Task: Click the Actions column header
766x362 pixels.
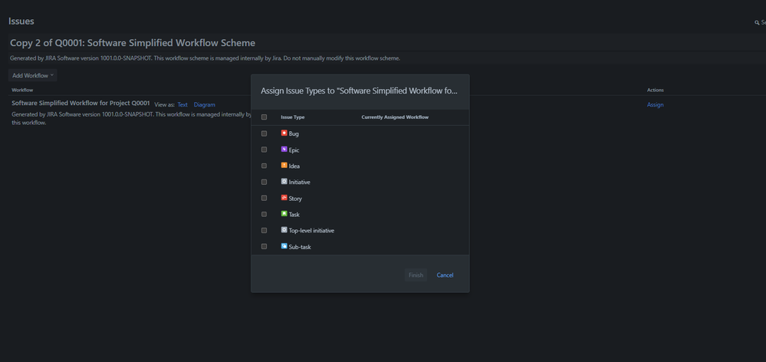Action: [x=655, y=90]
